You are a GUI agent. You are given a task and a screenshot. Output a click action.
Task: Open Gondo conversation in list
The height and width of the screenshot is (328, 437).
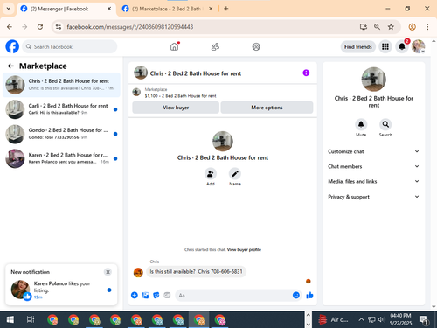pos(61,134)
